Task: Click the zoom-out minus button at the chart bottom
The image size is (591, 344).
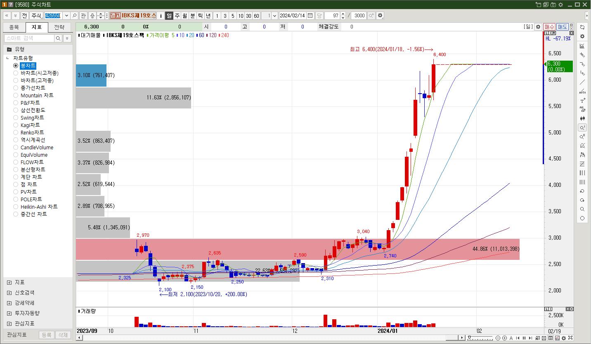Action: tap(498, 338)
